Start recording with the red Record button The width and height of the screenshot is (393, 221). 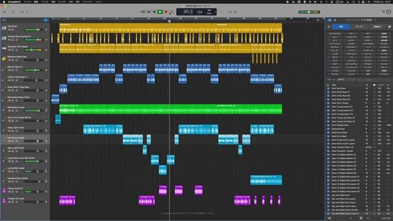166,12
